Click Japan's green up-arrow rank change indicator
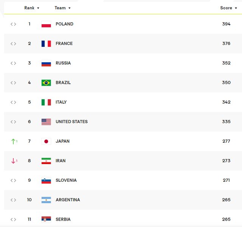242x227 pixels. point(14,141)
